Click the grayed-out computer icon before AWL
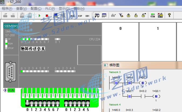The width and height of the screenshot is (182, 112). (63, 15)
